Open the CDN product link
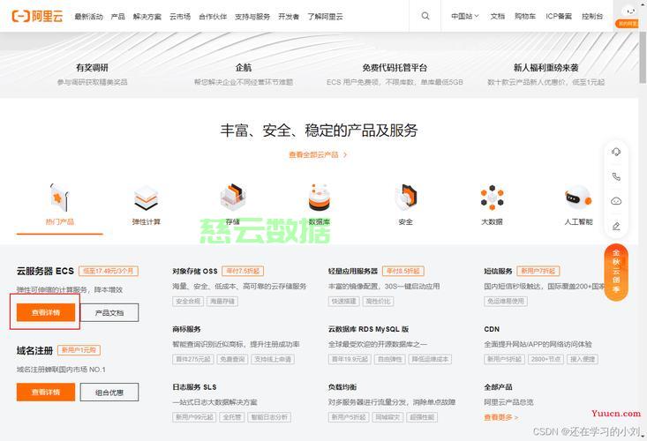The height and width of the screenshot is (441, 647). tap(492, 329)
